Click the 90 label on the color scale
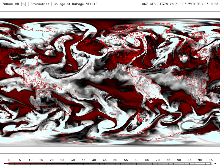This screenshot has height=165, width=220. click(200, 160)
